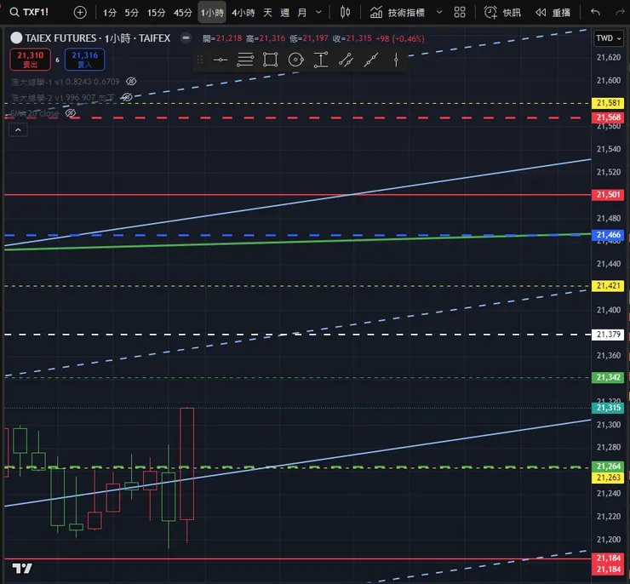The height and width of the screenshot is (584, 630).
Task: Select the horizontal line drawing tool
Action: tap(220, 60)
